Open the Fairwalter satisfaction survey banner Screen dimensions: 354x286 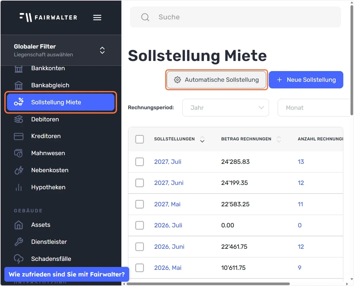click(67, 275)
